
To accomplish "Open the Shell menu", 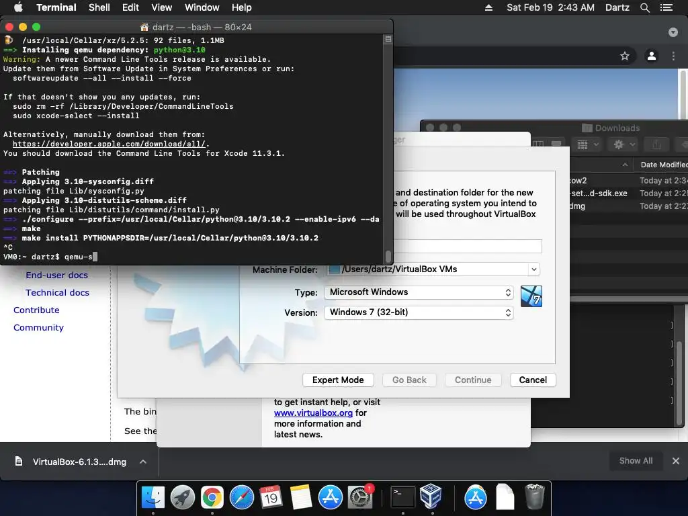I will (x=99, y=7).
